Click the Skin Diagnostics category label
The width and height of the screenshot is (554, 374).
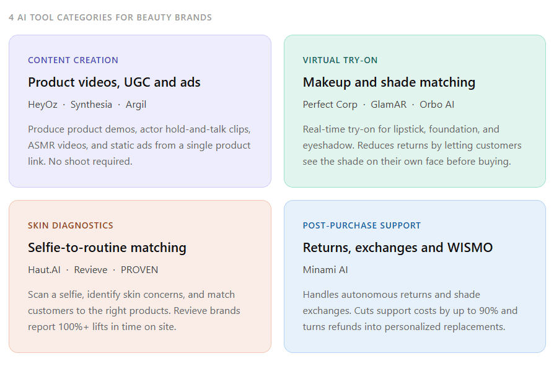(x=70, y=225)
